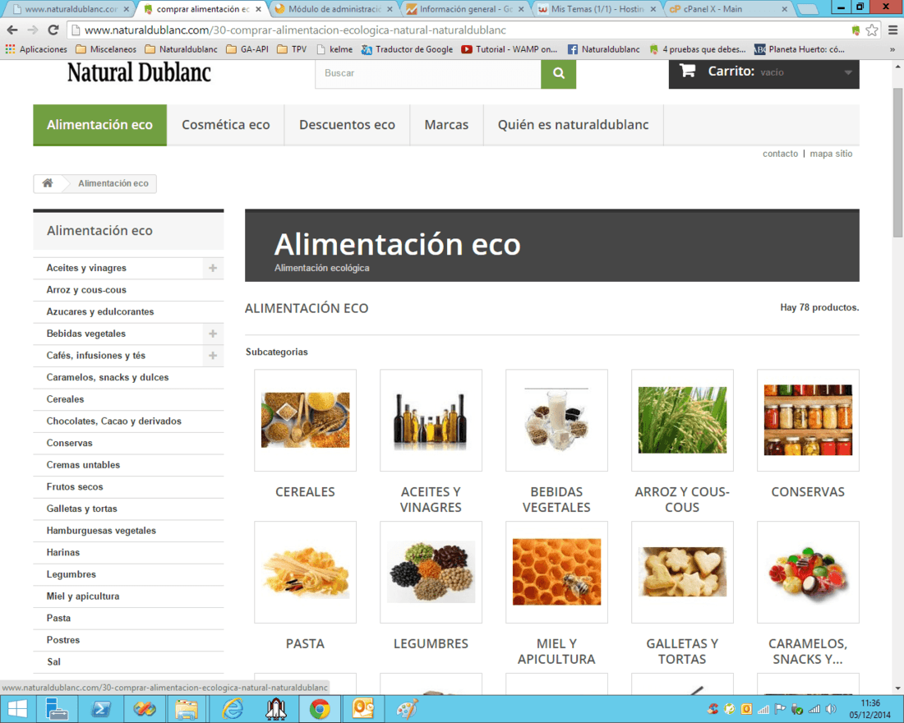Switch to Mis Temas Hosting tab

tap(597, 9)
